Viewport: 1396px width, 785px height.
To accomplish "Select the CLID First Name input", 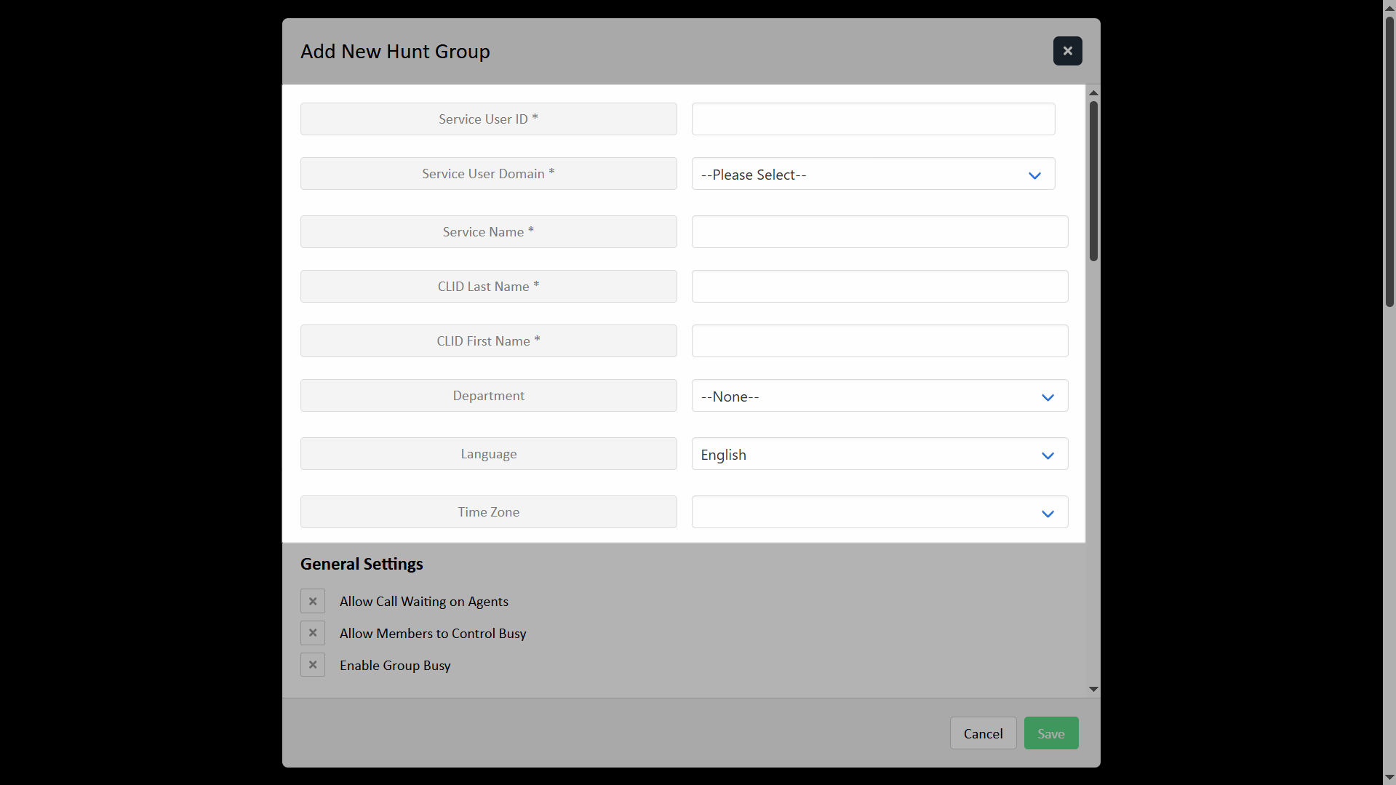I will click(880, 341).
